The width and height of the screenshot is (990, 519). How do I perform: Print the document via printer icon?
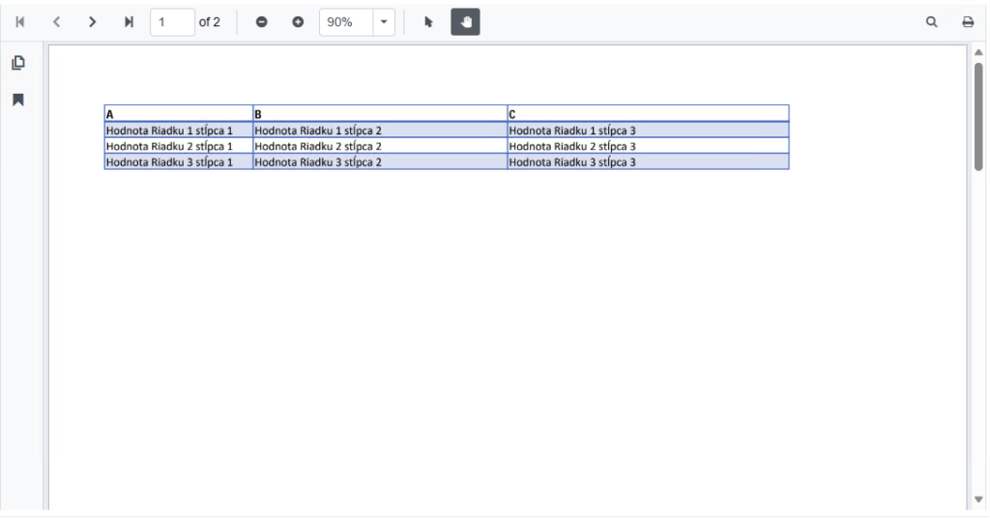coord(968,22)
